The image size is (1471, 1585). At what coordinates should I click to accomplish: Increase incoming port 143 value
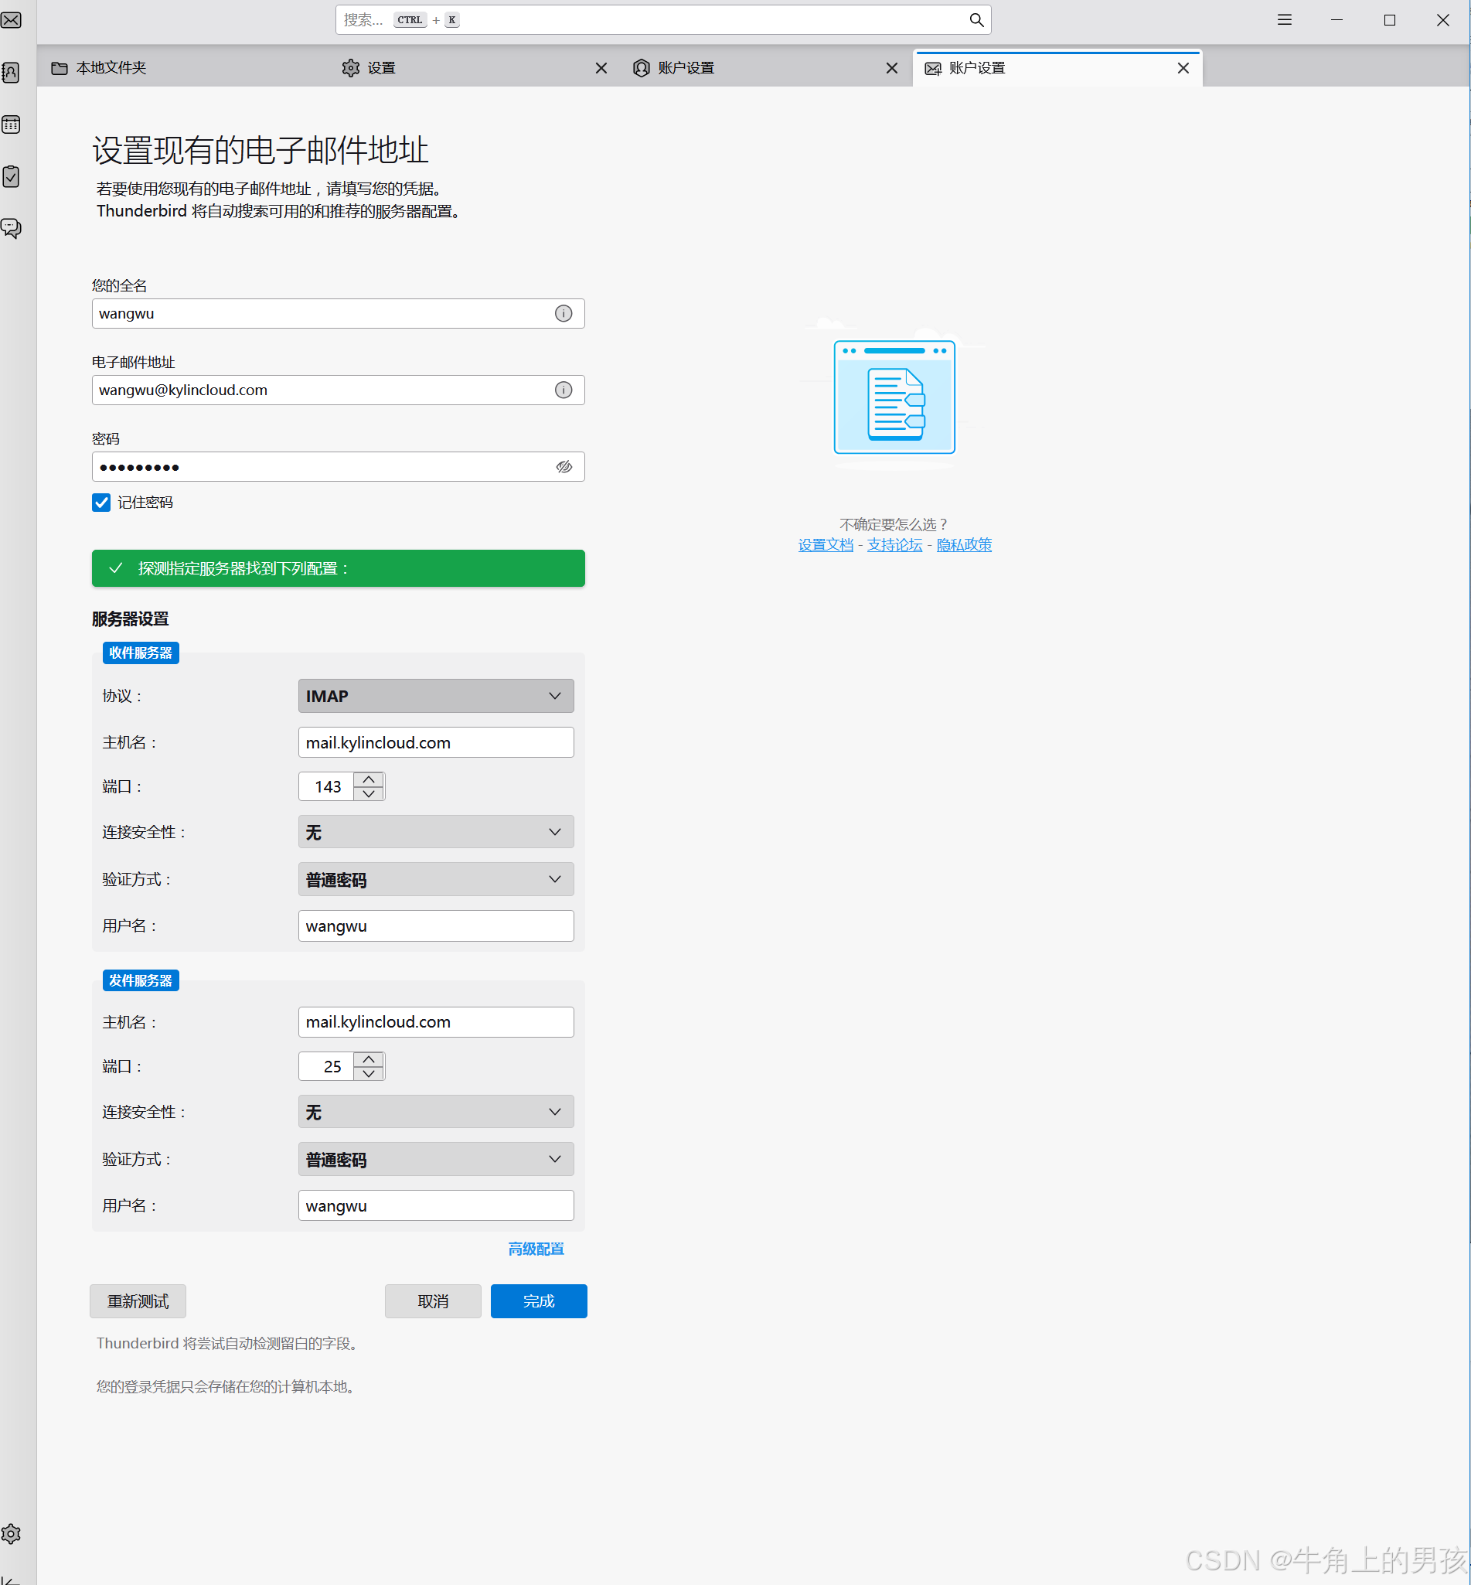[369, 779]
